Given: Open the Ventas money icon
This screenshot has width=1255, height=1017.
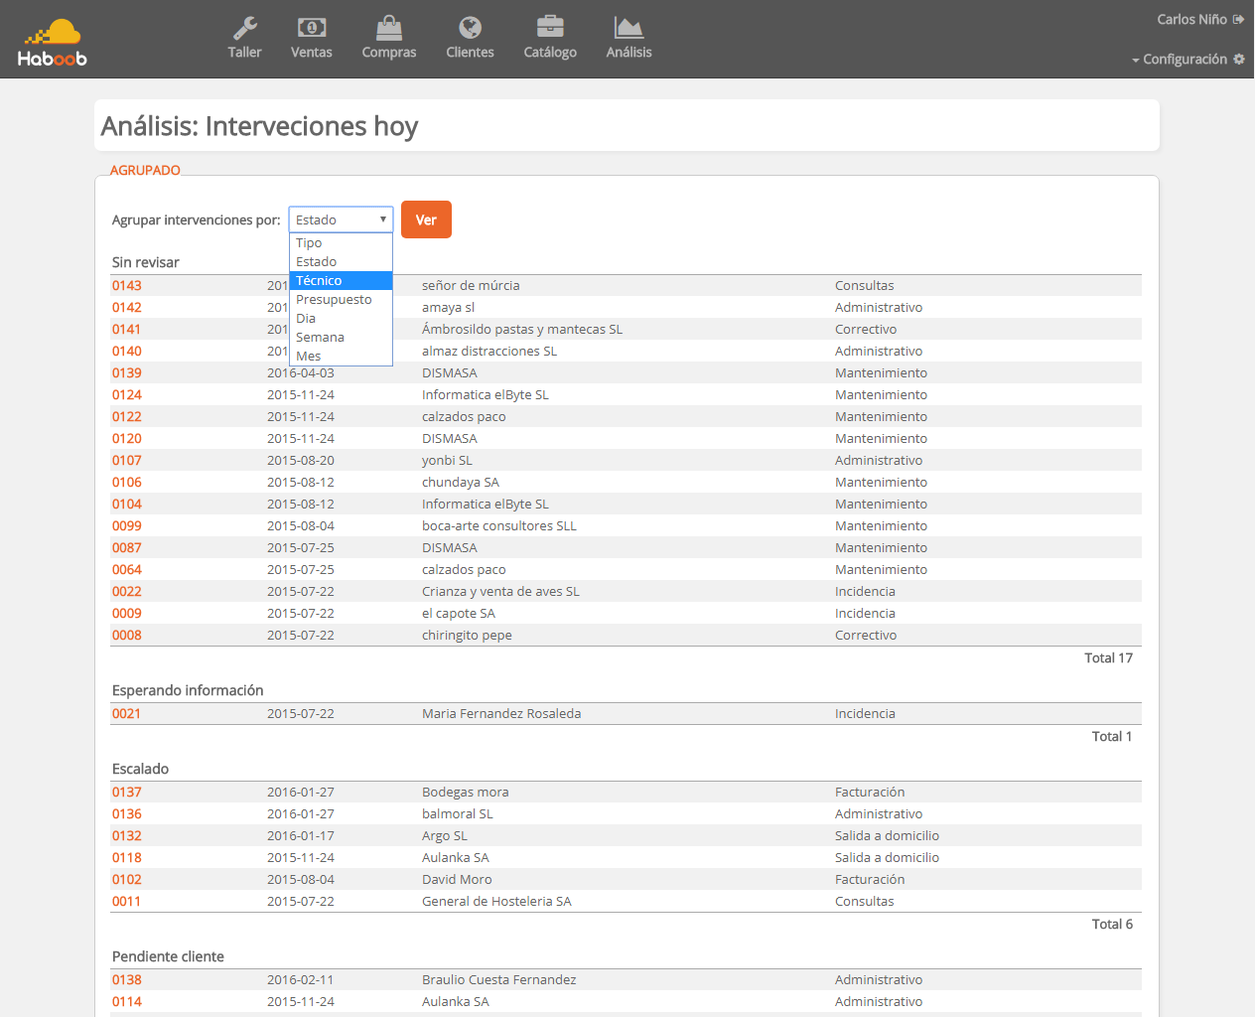Looking at the screenshot, I should click(x=312, y=28).
